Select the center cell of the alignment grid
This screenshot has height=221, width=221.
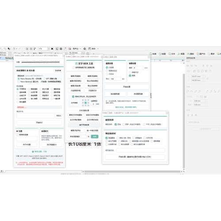[x=86, y=103]
